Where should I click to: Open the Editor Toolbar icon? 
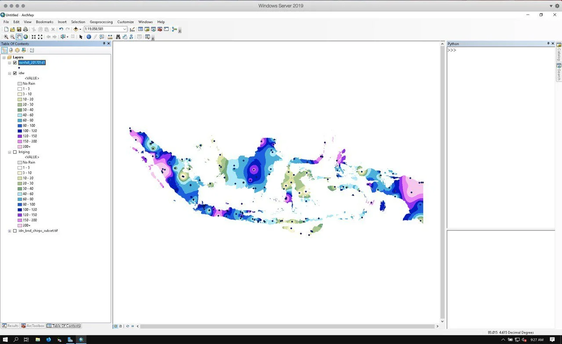click(x=132, y=29)
